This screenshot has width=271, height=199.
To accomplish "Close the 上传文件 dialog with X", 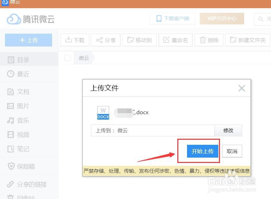I will point(242,88).
